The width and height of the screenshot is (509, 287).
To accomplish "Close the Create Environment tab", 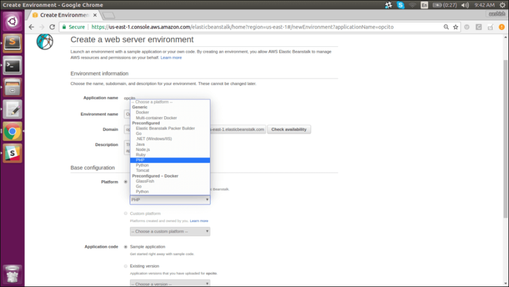I will (95, 15).
